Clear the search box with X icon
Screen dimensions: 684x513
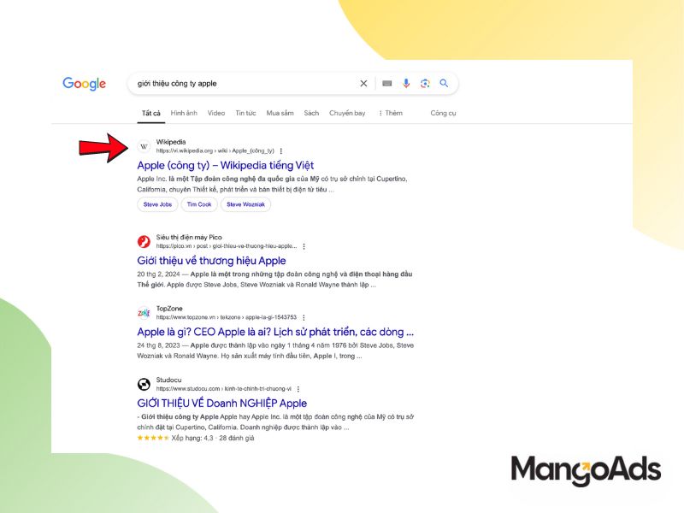pyautogui.click(x=363, y=83)
